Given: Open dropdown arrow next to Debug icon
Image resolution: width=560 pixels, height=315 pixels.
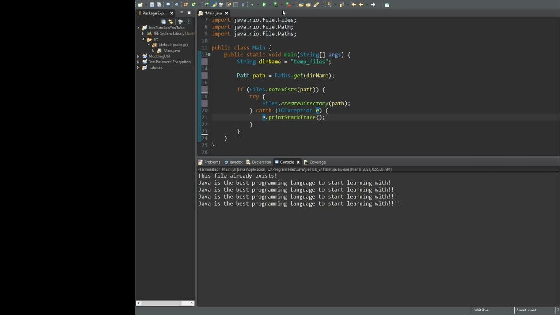Looking at the screenshot, I should click(258, 4).
